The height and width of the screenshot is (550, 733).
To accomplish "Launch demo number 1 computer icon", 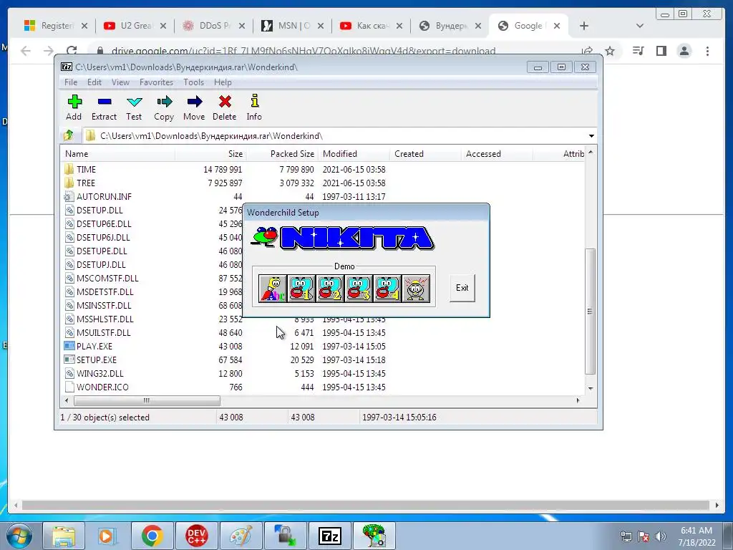I will pyautogui.click(x=301, y=288).
